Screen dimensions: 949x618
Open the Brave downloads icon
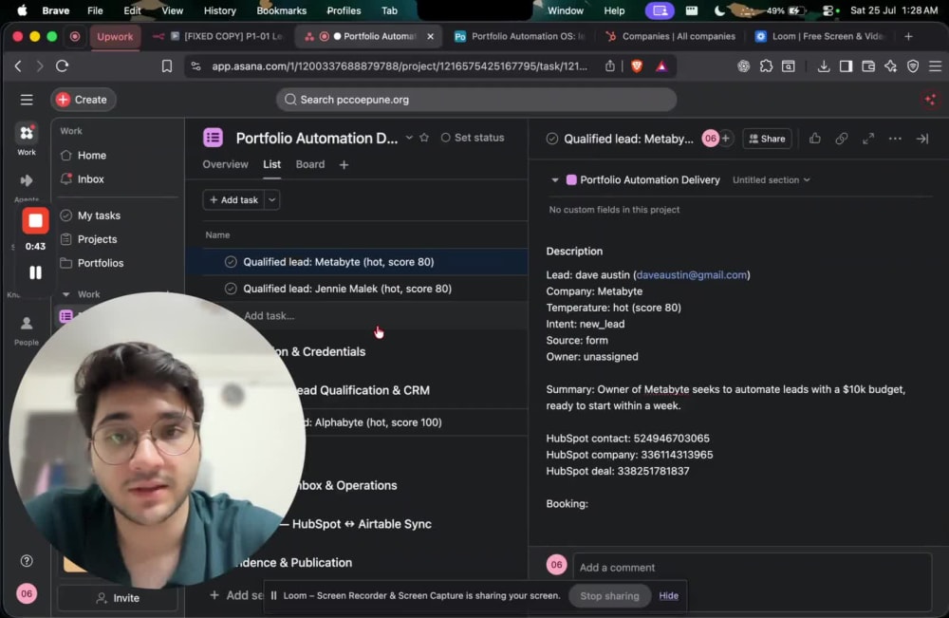tap(823, 66)
